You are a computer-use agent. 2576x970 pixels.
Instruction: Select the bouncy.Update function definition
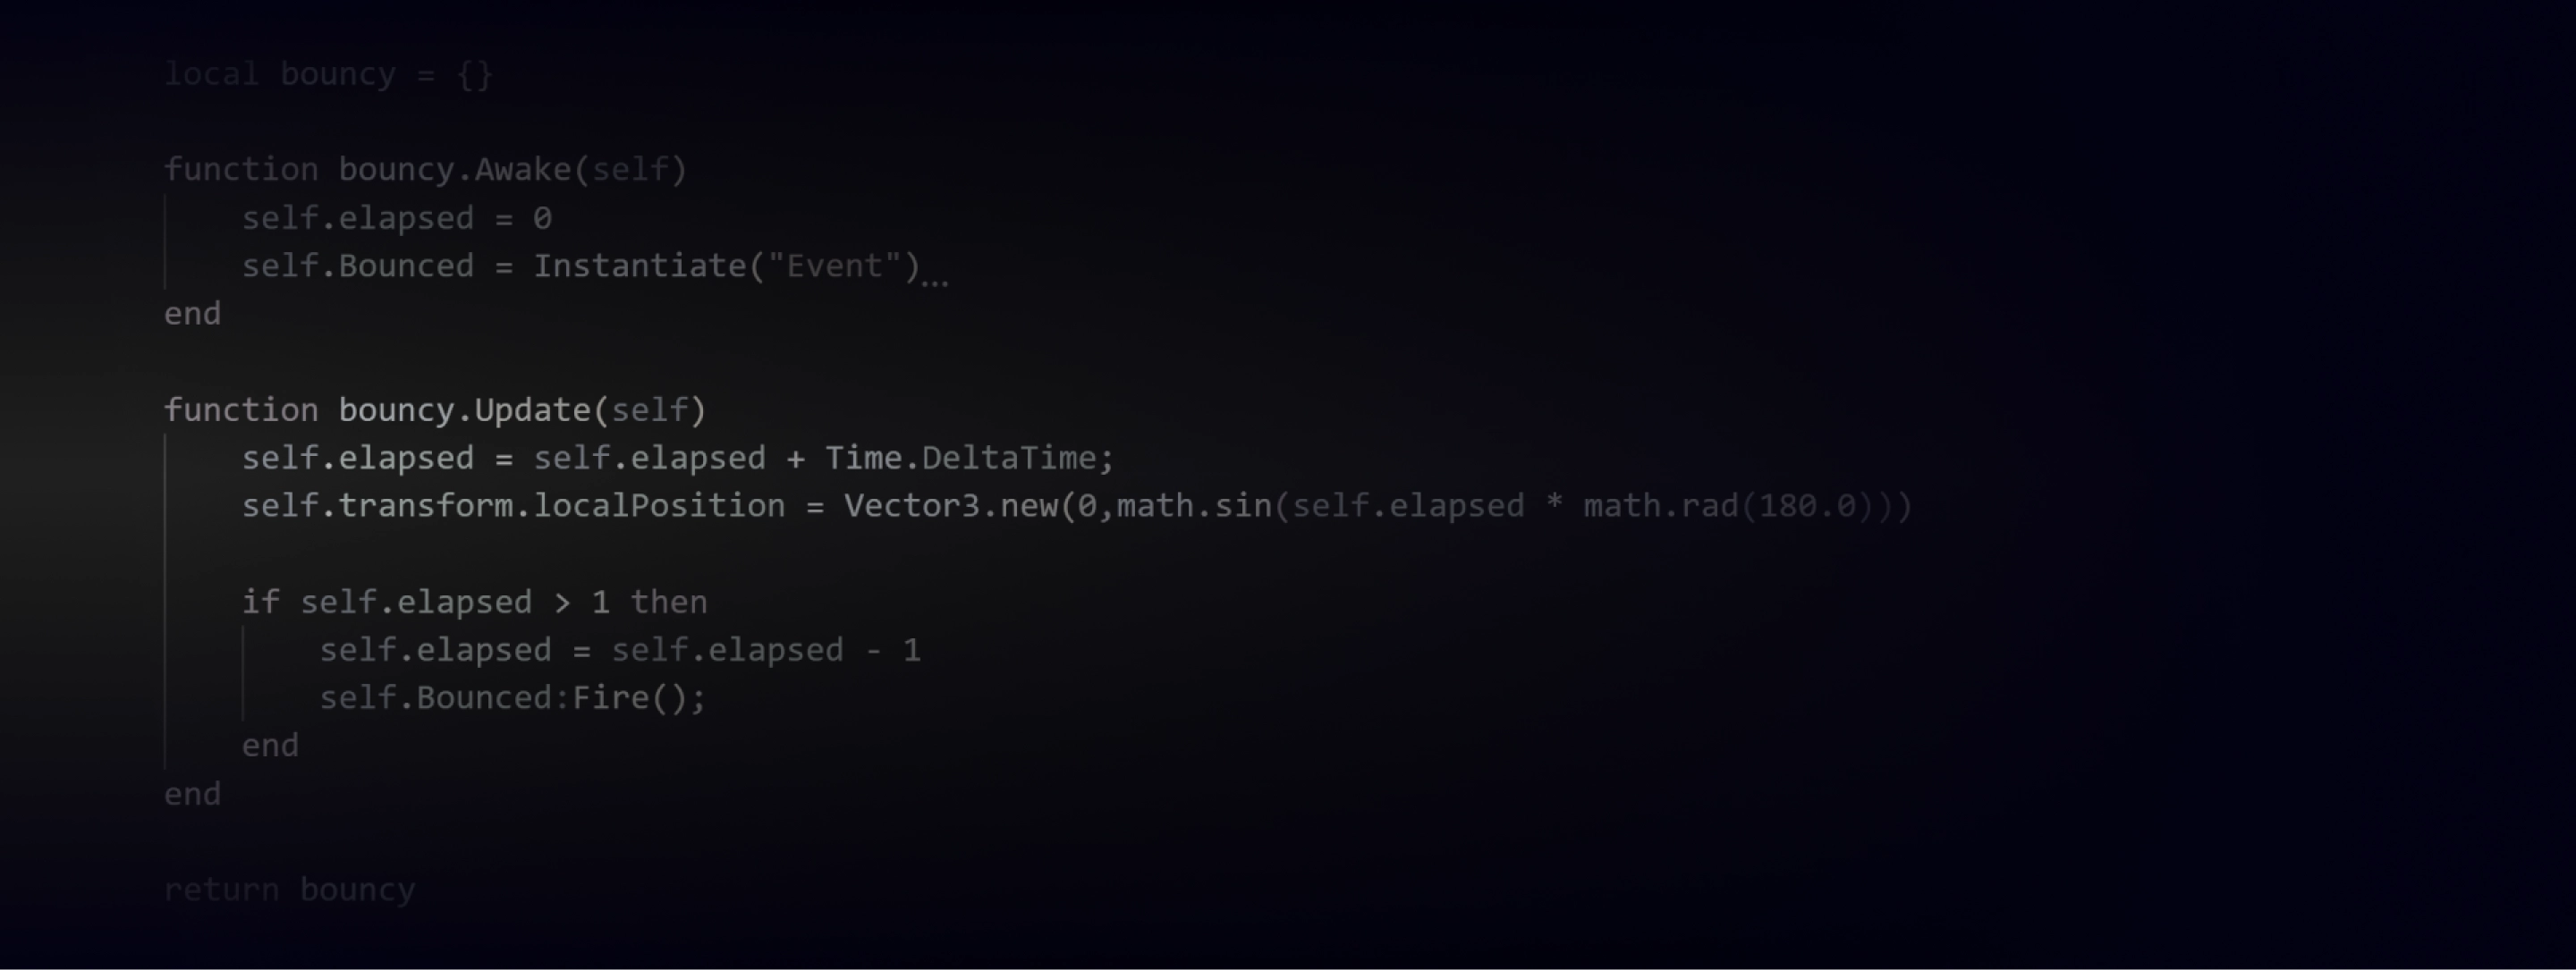coord(436,409)
